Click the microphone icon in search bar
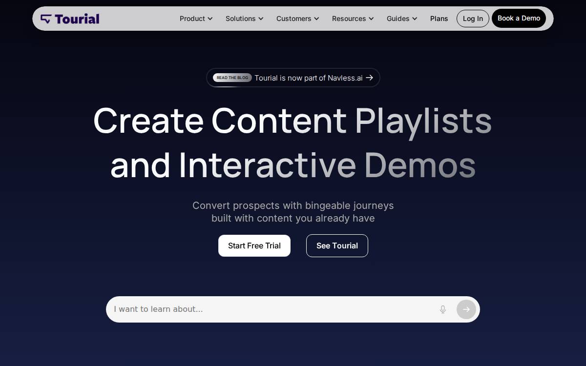586x366 pixels. [x=443, y=309]
